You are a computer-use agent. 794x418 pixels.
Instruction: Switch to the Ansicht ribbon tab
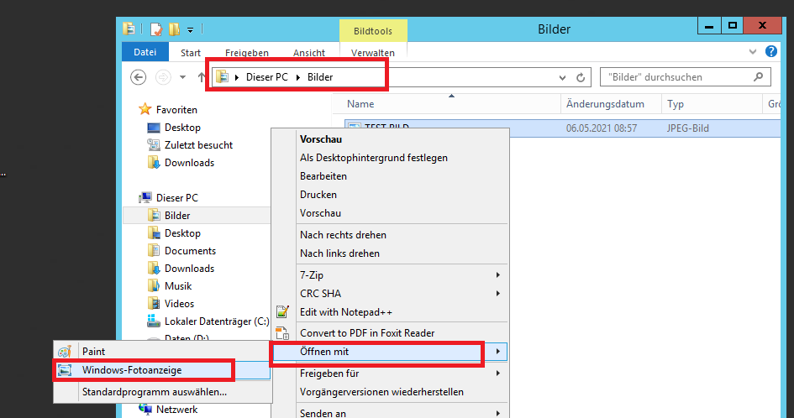point(309,53)
